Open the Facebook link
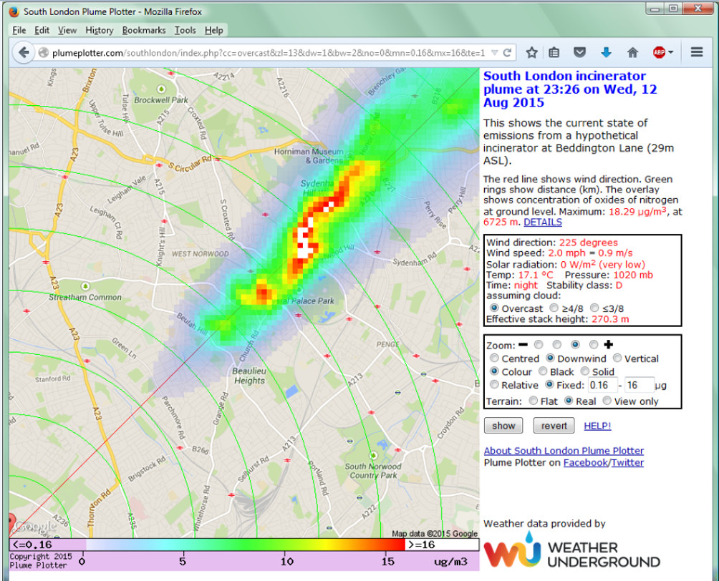Image resolution: width=719 pixels, height=581 pixels. [x=586, y=463]
